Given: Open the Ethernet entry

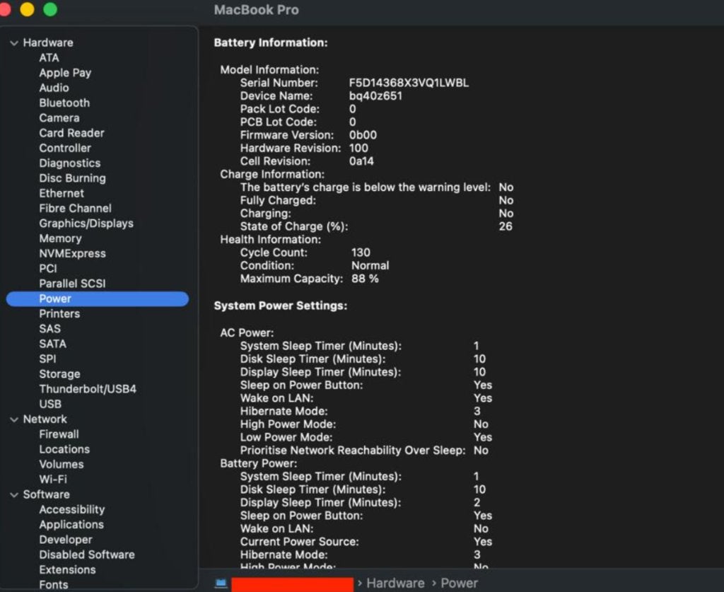Looking at the screenshot, I should [62, 194].
